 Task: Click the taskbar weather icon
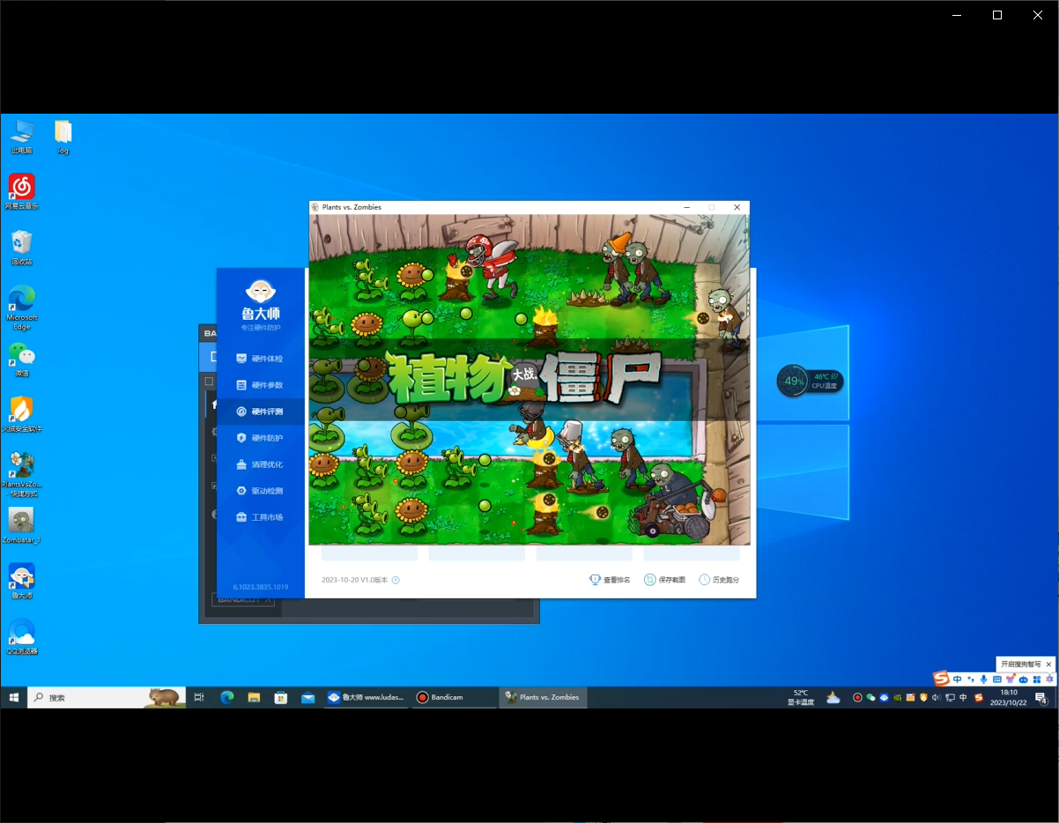833,697
